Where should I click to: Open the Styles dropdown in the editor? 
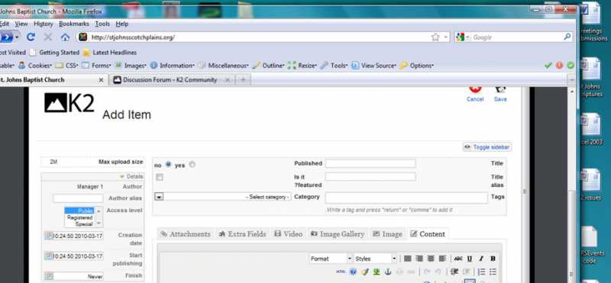click(376, 259)
